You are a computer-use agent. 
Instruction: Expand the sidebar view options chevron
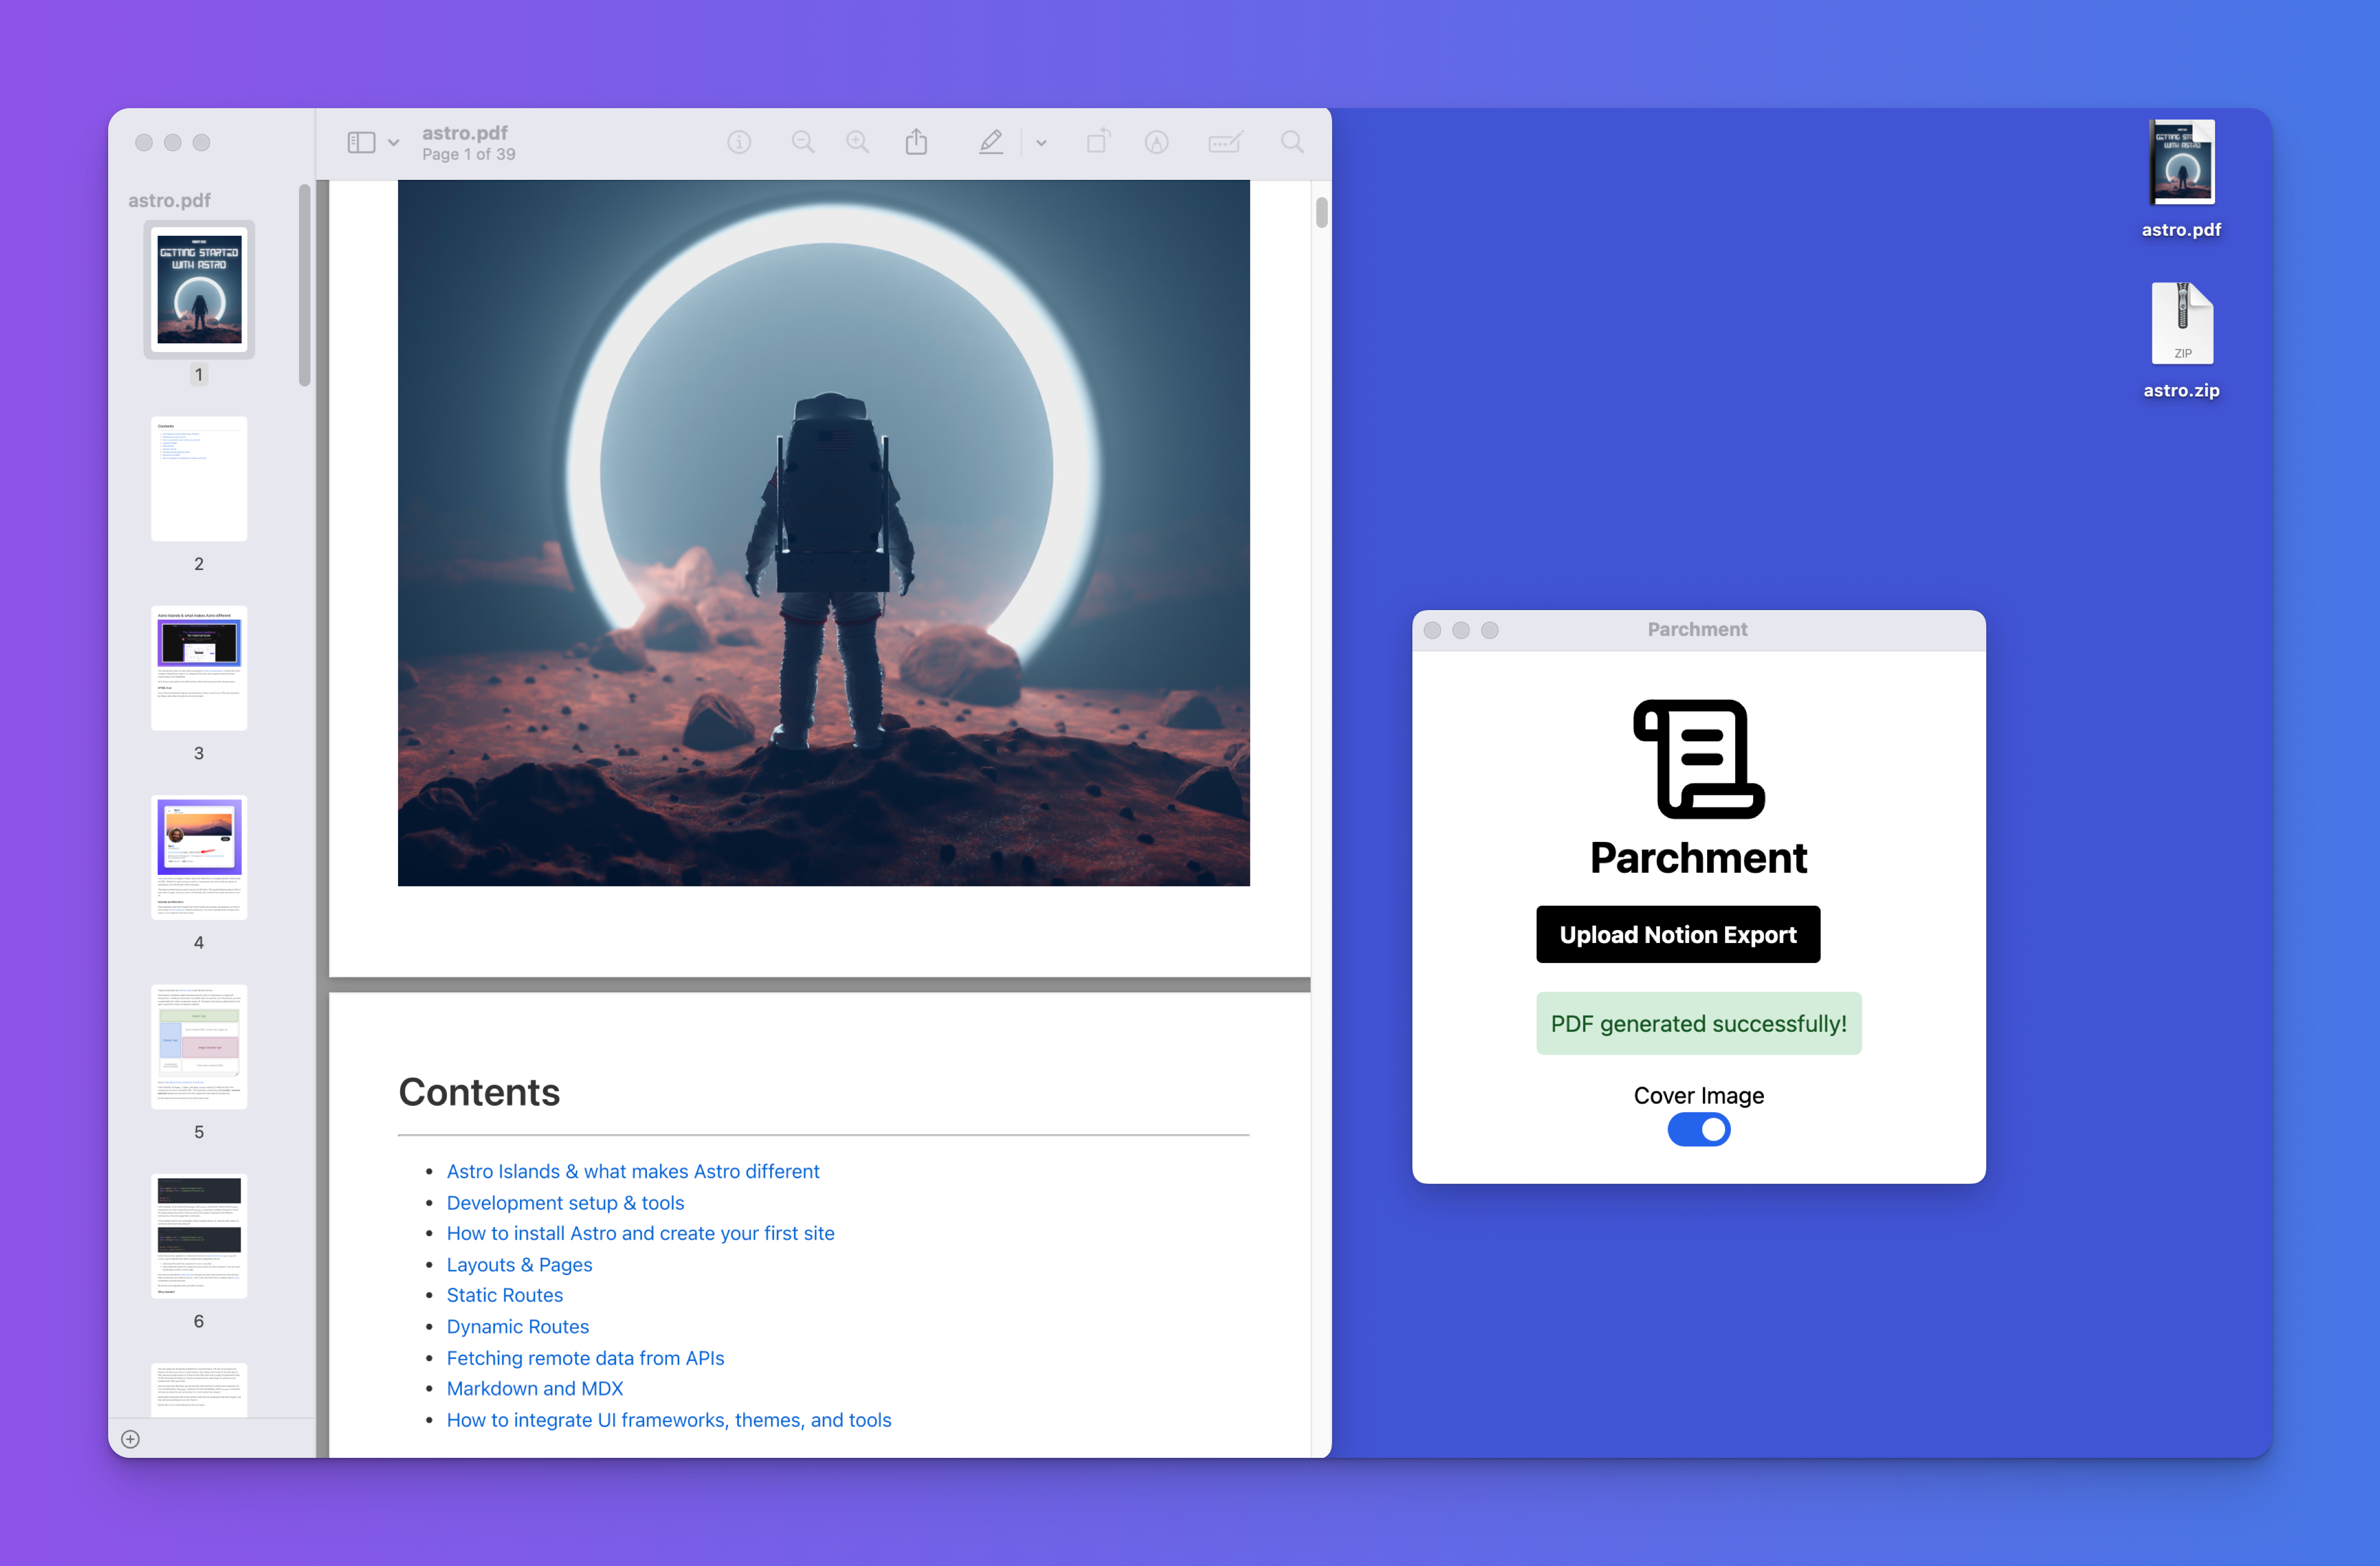pyautogui.click(x=394, y=143)
